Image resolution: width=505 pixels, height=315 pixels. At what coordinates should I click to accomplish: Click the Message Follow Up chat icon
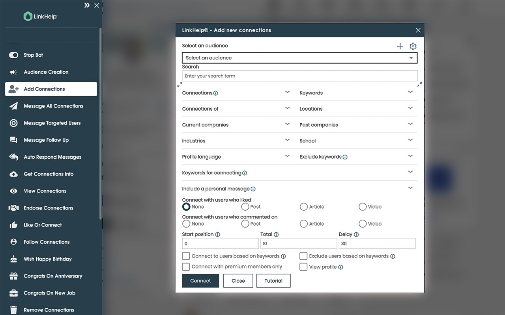point(13,140)
